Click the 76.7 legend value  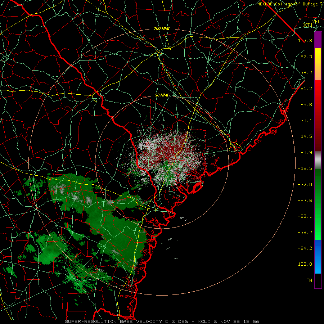point(306,72)
